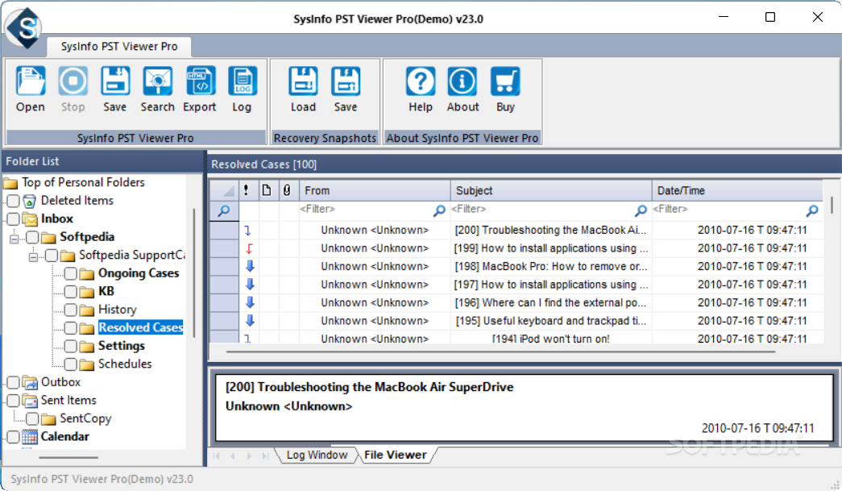The width and height of the screenshot is (842, 491).
Task: Check the Resolved Cases checkbox
Action: [x=70, y=327]
